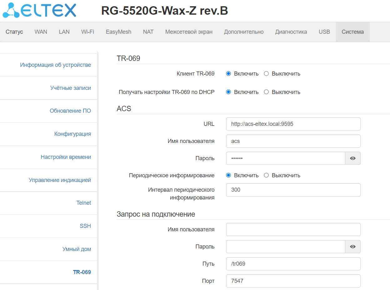Select the USB tab
Screen dimensions: 390x290
[x=324, y=32]
